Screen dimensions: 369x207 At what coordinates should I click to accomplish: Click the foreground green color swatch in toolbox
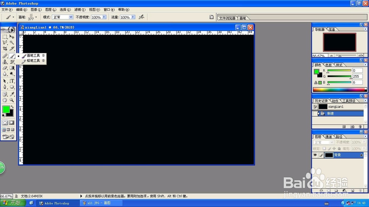(6, 109)
